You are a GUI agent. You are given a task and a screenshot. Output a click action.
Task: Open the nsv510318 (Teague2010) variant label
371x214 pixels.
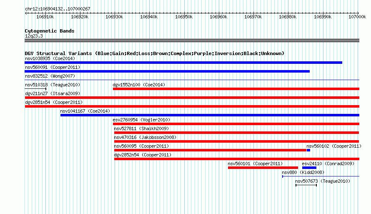point(53,85)
